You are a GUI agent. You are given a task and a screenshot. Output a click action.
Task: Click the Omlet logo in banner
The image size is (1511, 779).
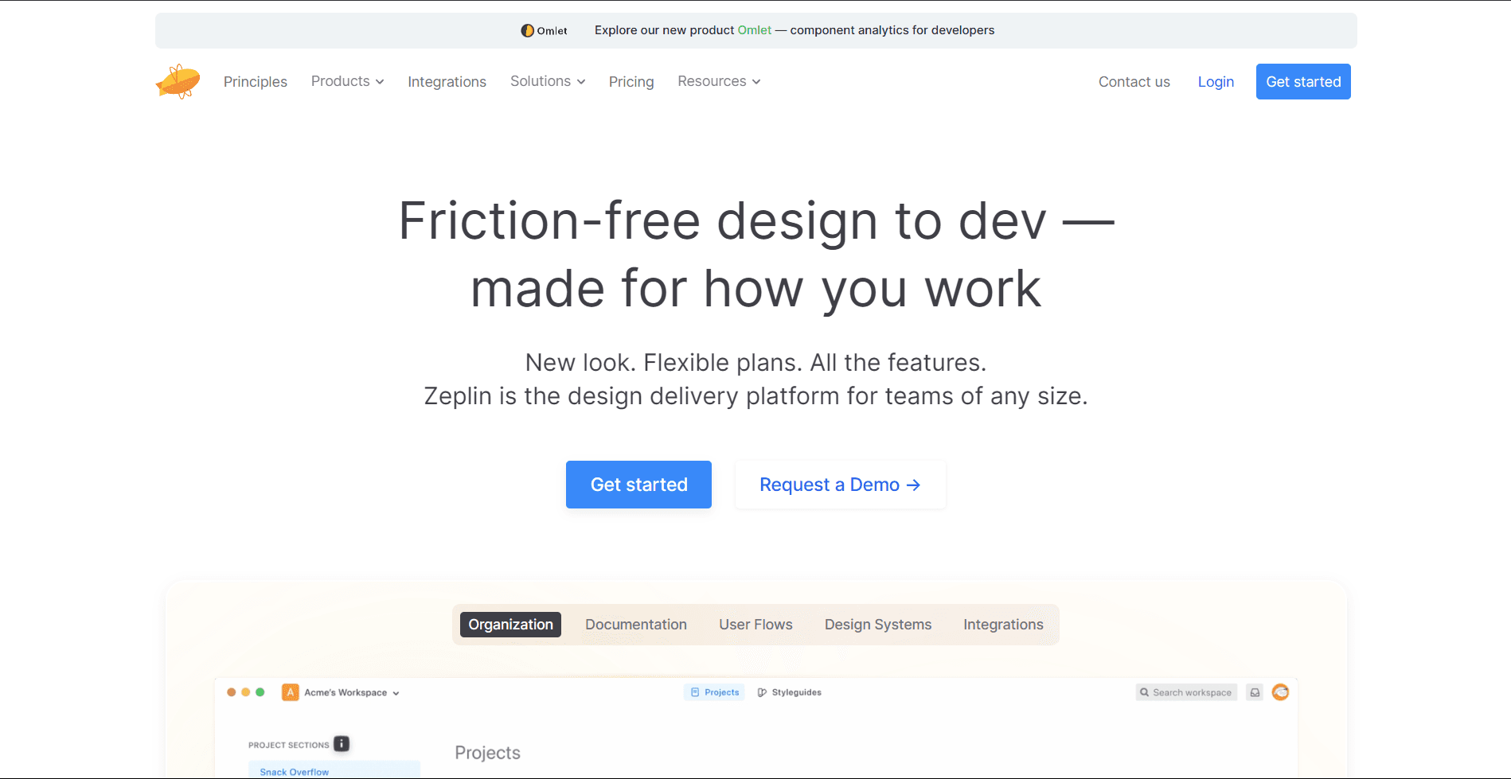(544, 30)
